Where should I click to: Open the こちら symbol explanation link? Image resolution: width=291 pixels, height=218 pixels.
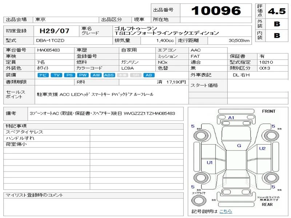[x=226, y=211]
